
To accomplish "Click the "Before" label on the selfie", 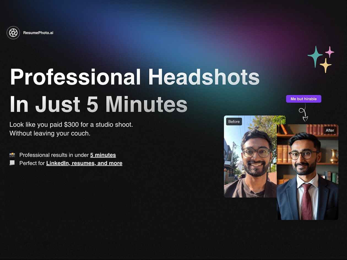I will coord(234,122).
